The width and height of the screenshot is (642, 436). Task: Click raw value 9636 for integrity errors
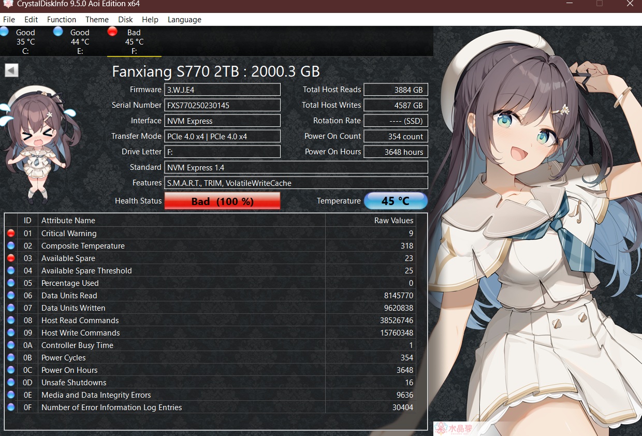(x=404, y=395)
